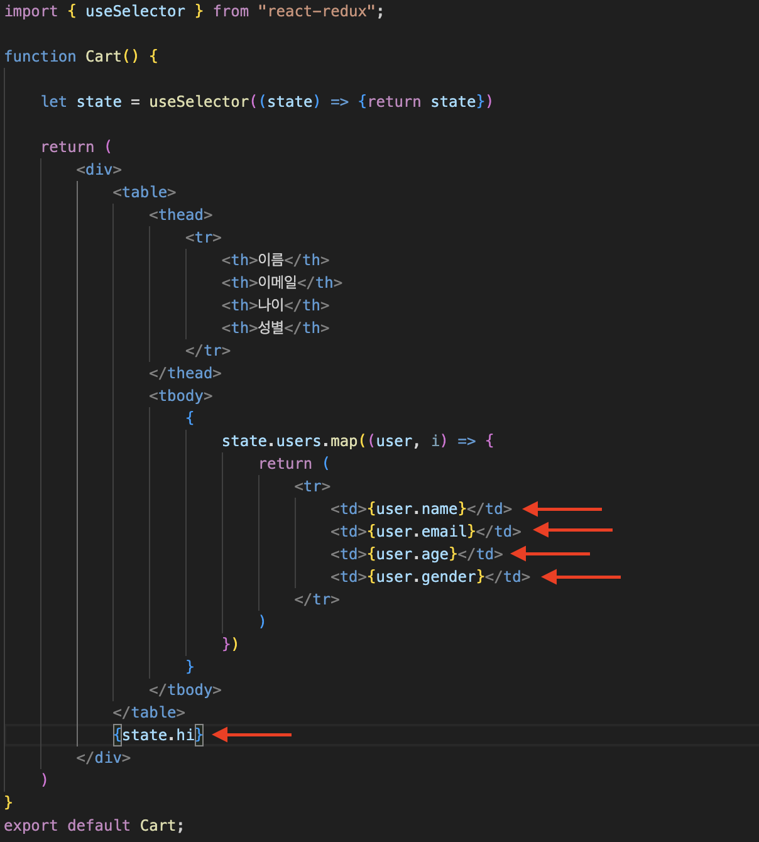
Task: Click the export default Cart line
Action: click(x=94, y=826)
